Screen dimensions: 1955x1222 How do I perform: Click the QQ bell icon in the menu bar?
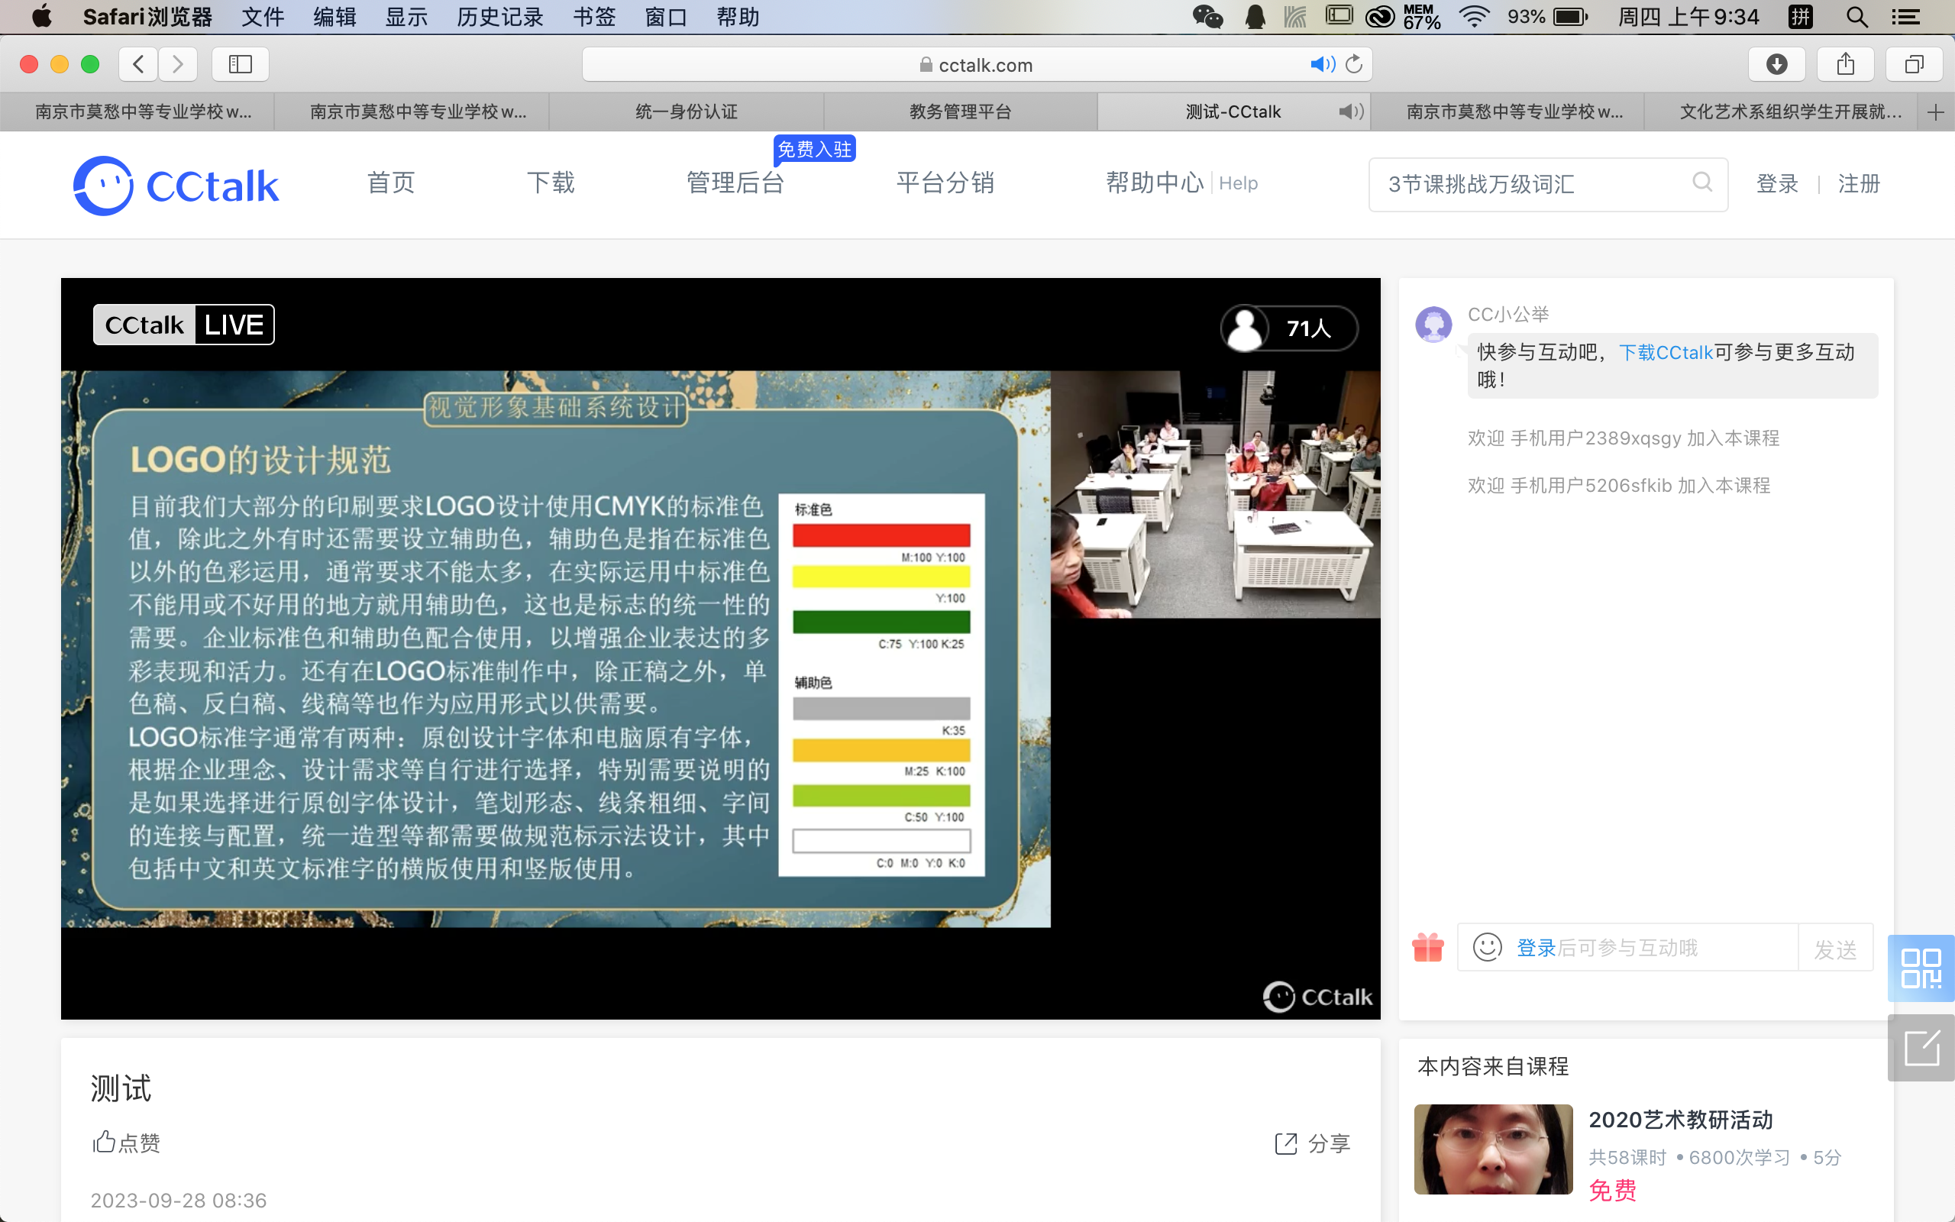coord(1255,17)
